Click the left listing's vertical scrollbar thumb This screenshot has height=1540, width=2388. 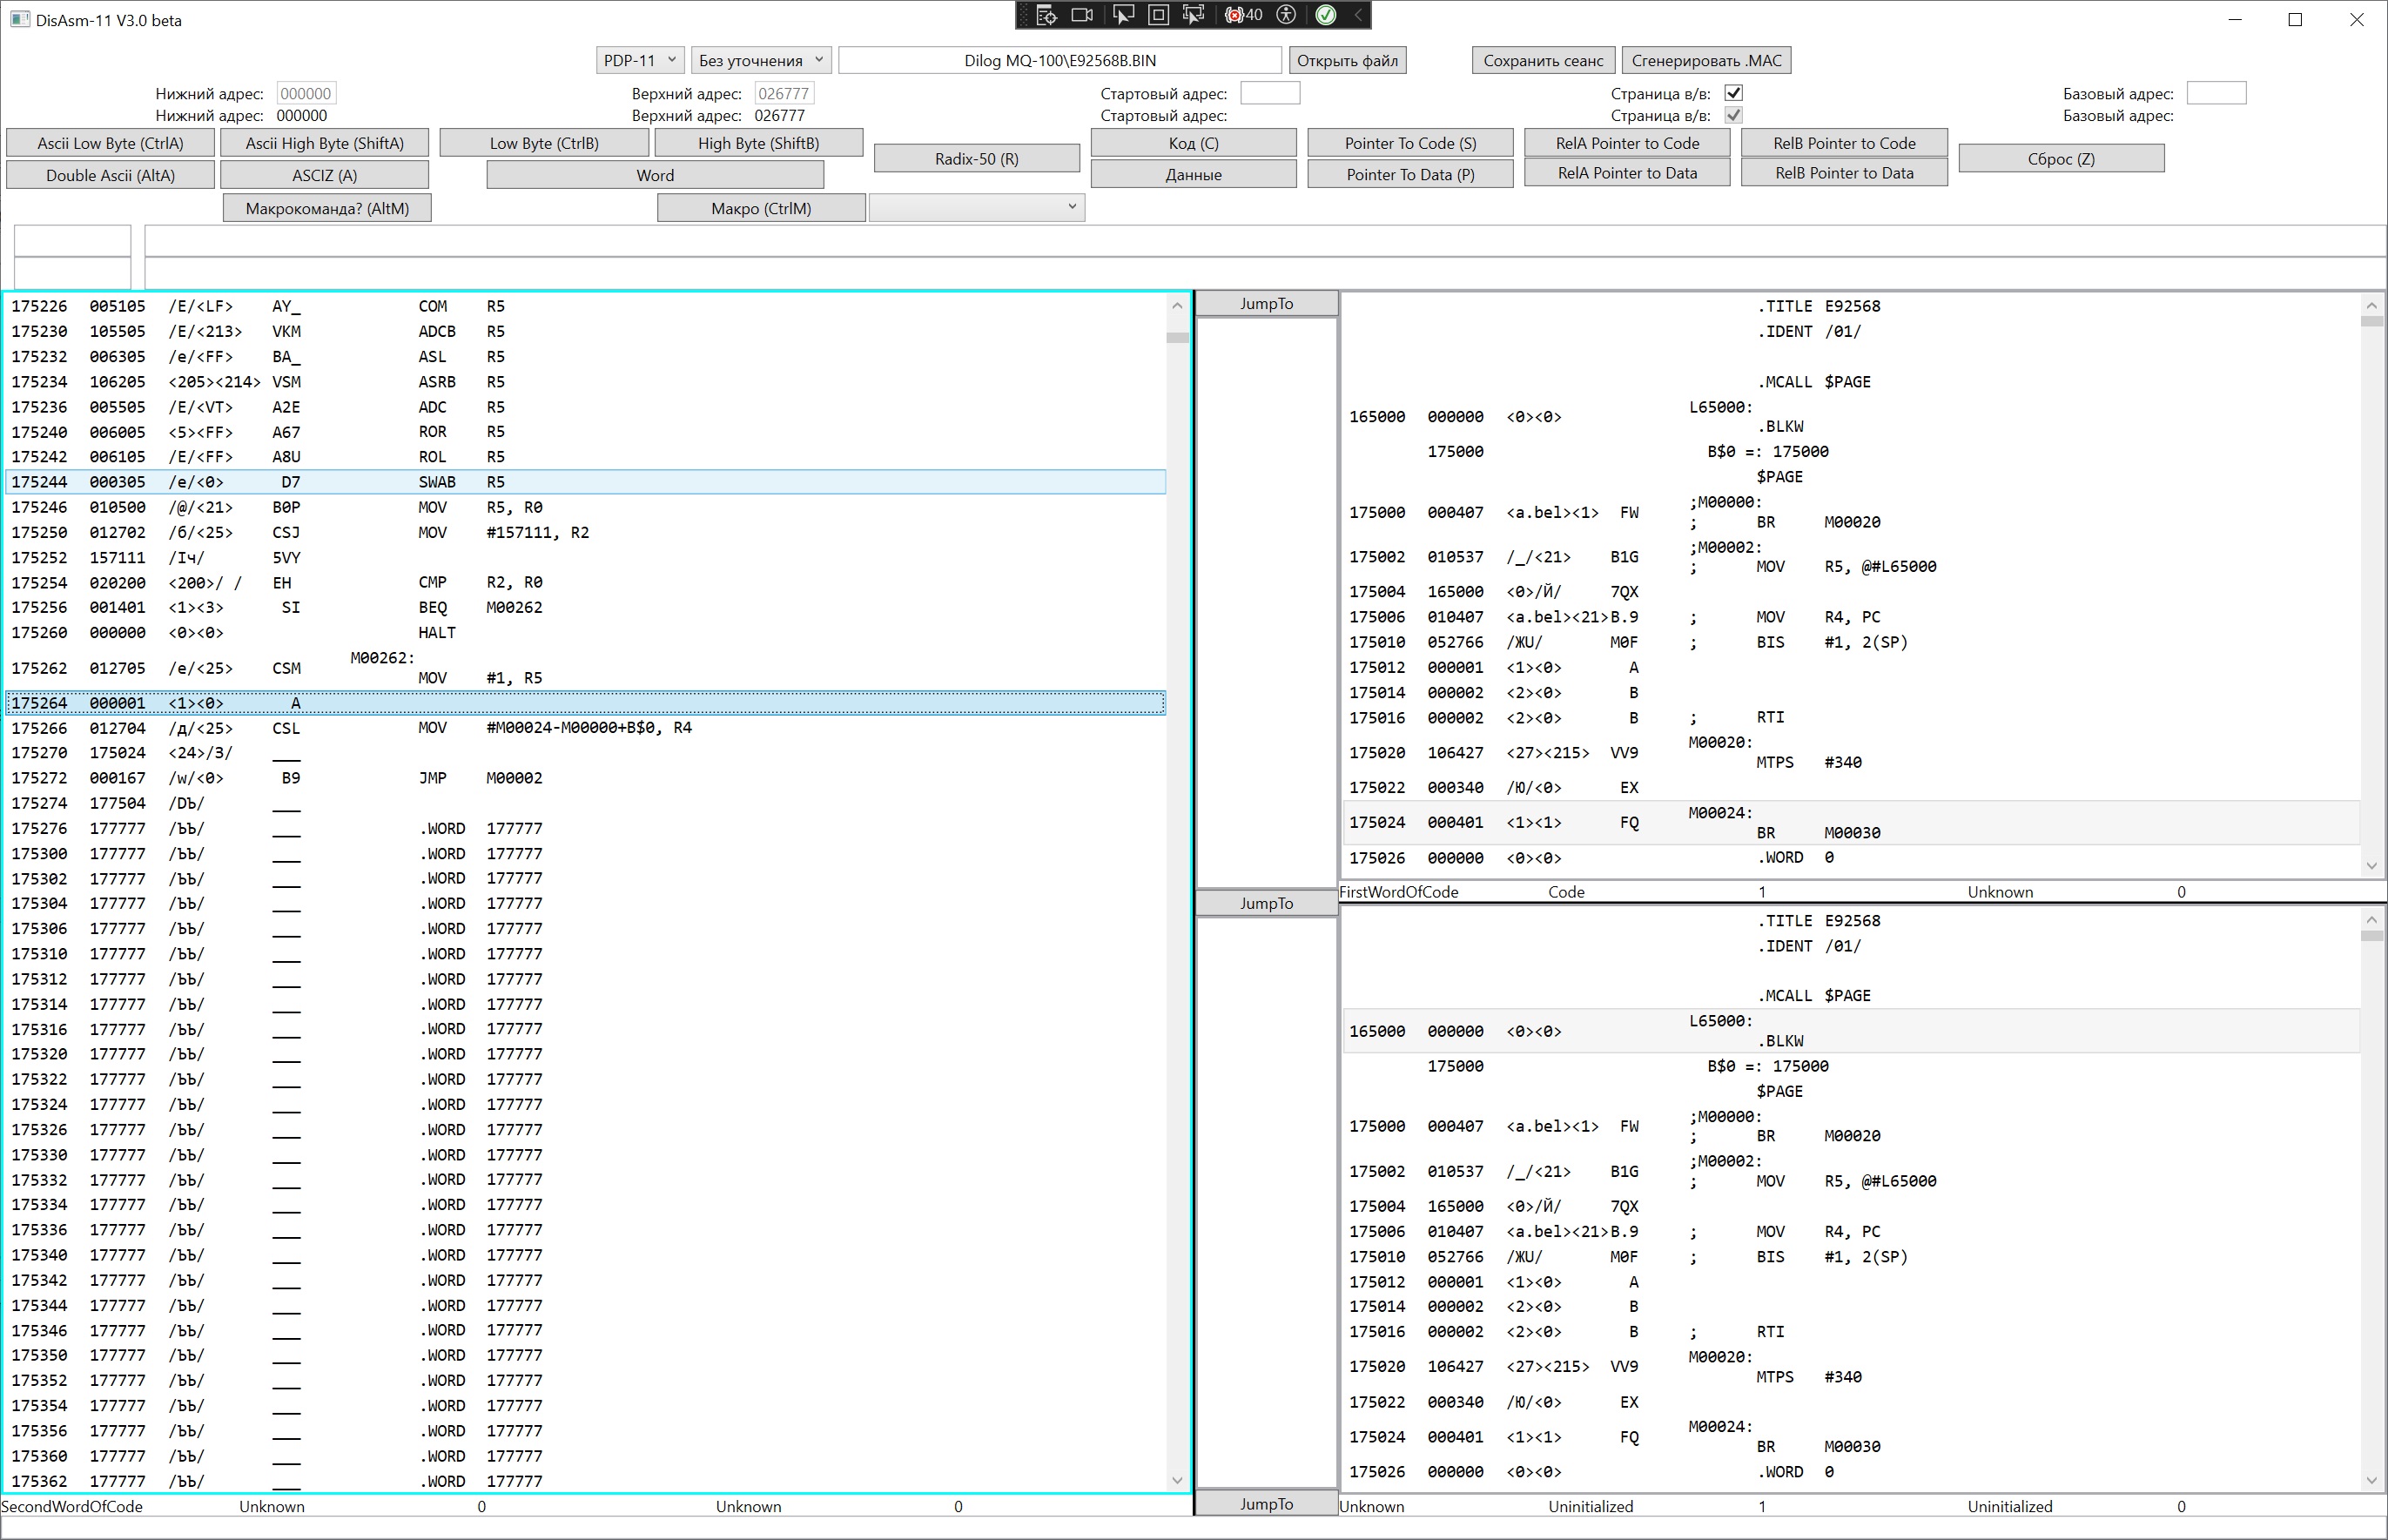(x=1177, y=338)
